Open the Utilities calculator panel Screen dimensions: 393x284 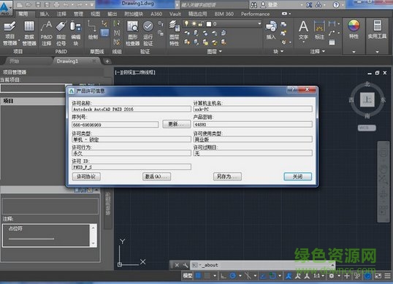[377, 29]
